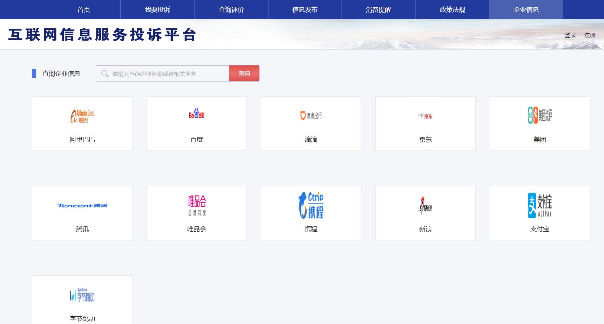Click the 查询企业信息 section heading
The height and width of the screenshot is (324, 604).
click(61, 73)
